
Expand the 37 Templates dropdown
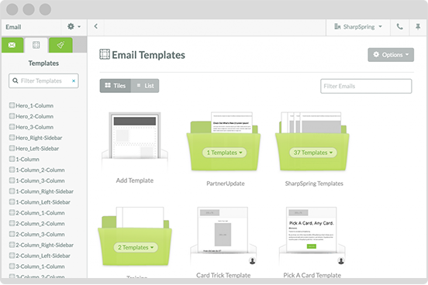tap(313, 153)
